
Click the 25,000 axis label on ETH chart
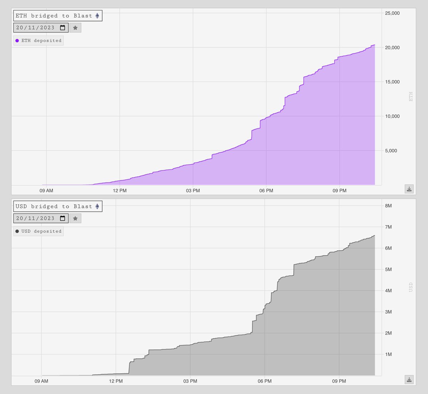[392, 13]
